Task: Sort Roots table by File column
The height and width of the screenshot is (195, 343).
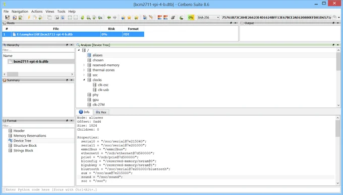Action: 56,29
